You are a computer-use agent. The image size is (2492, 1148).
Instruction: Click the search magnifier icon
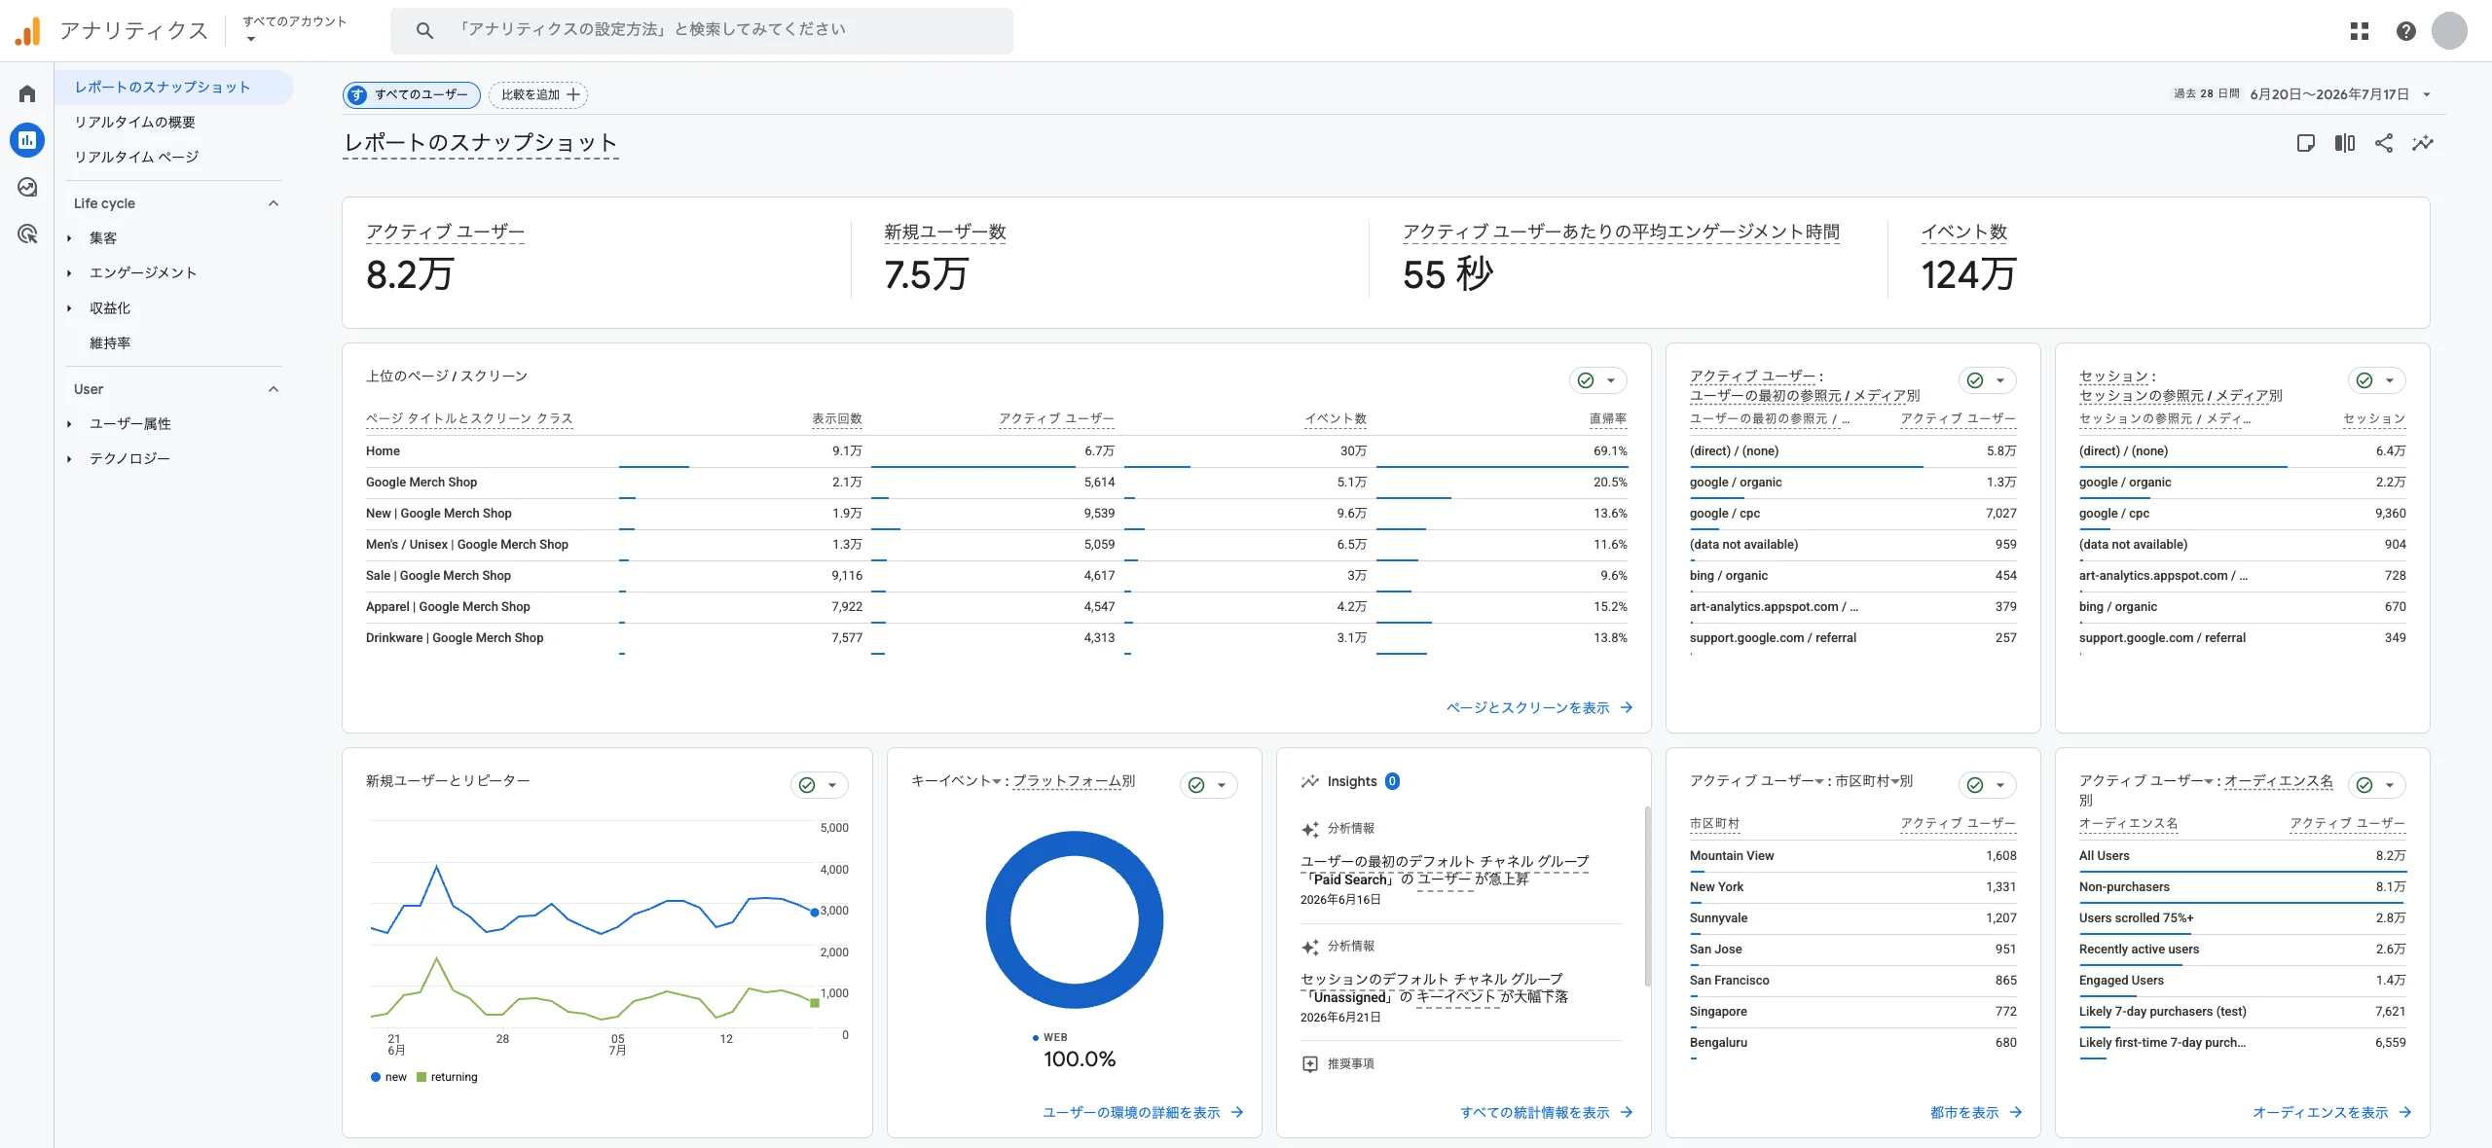[424, 30]
